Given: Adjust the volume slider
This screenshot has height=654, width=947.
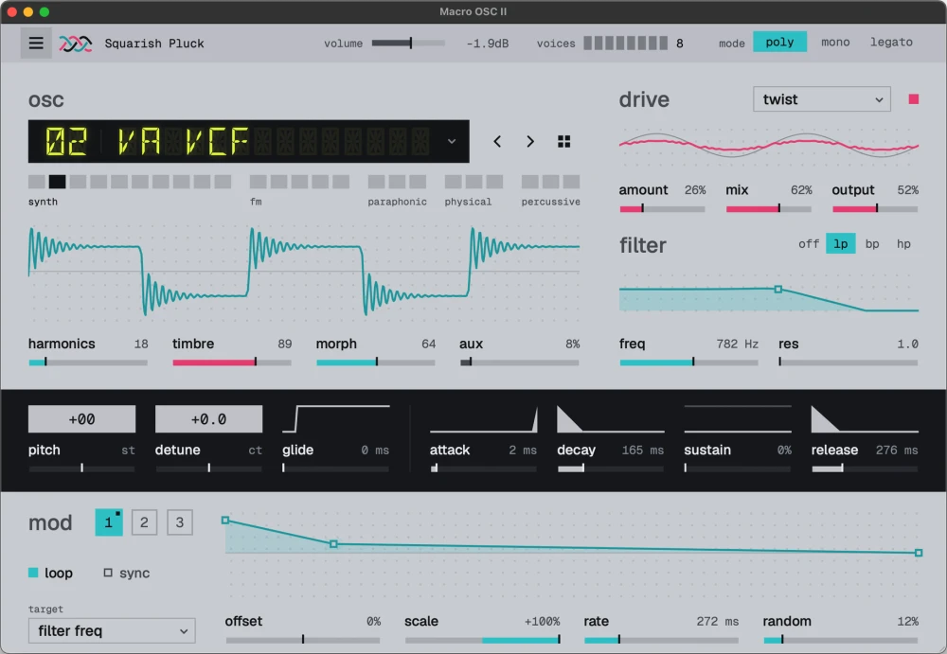Looking at the screenshot, I should pyautogui.click(x=408, y=43).
